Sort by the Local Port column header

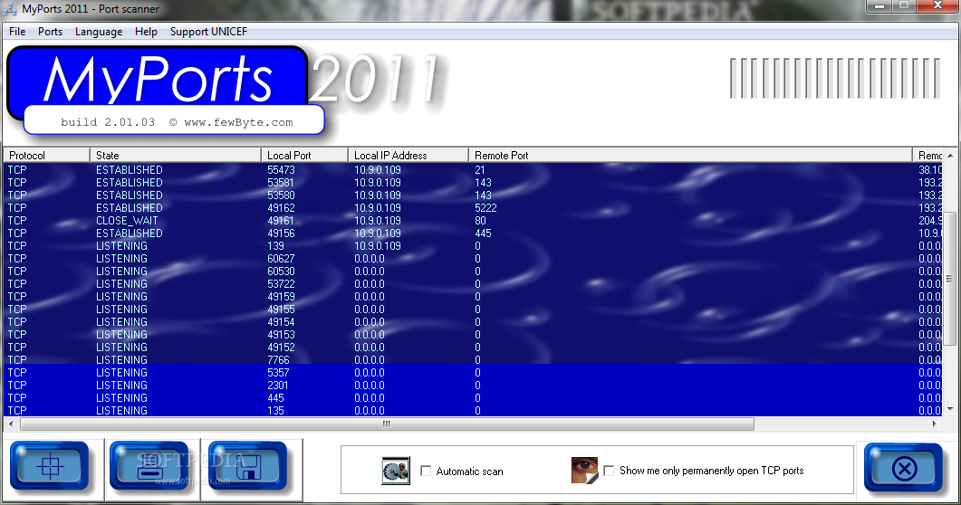coord(304,156)
